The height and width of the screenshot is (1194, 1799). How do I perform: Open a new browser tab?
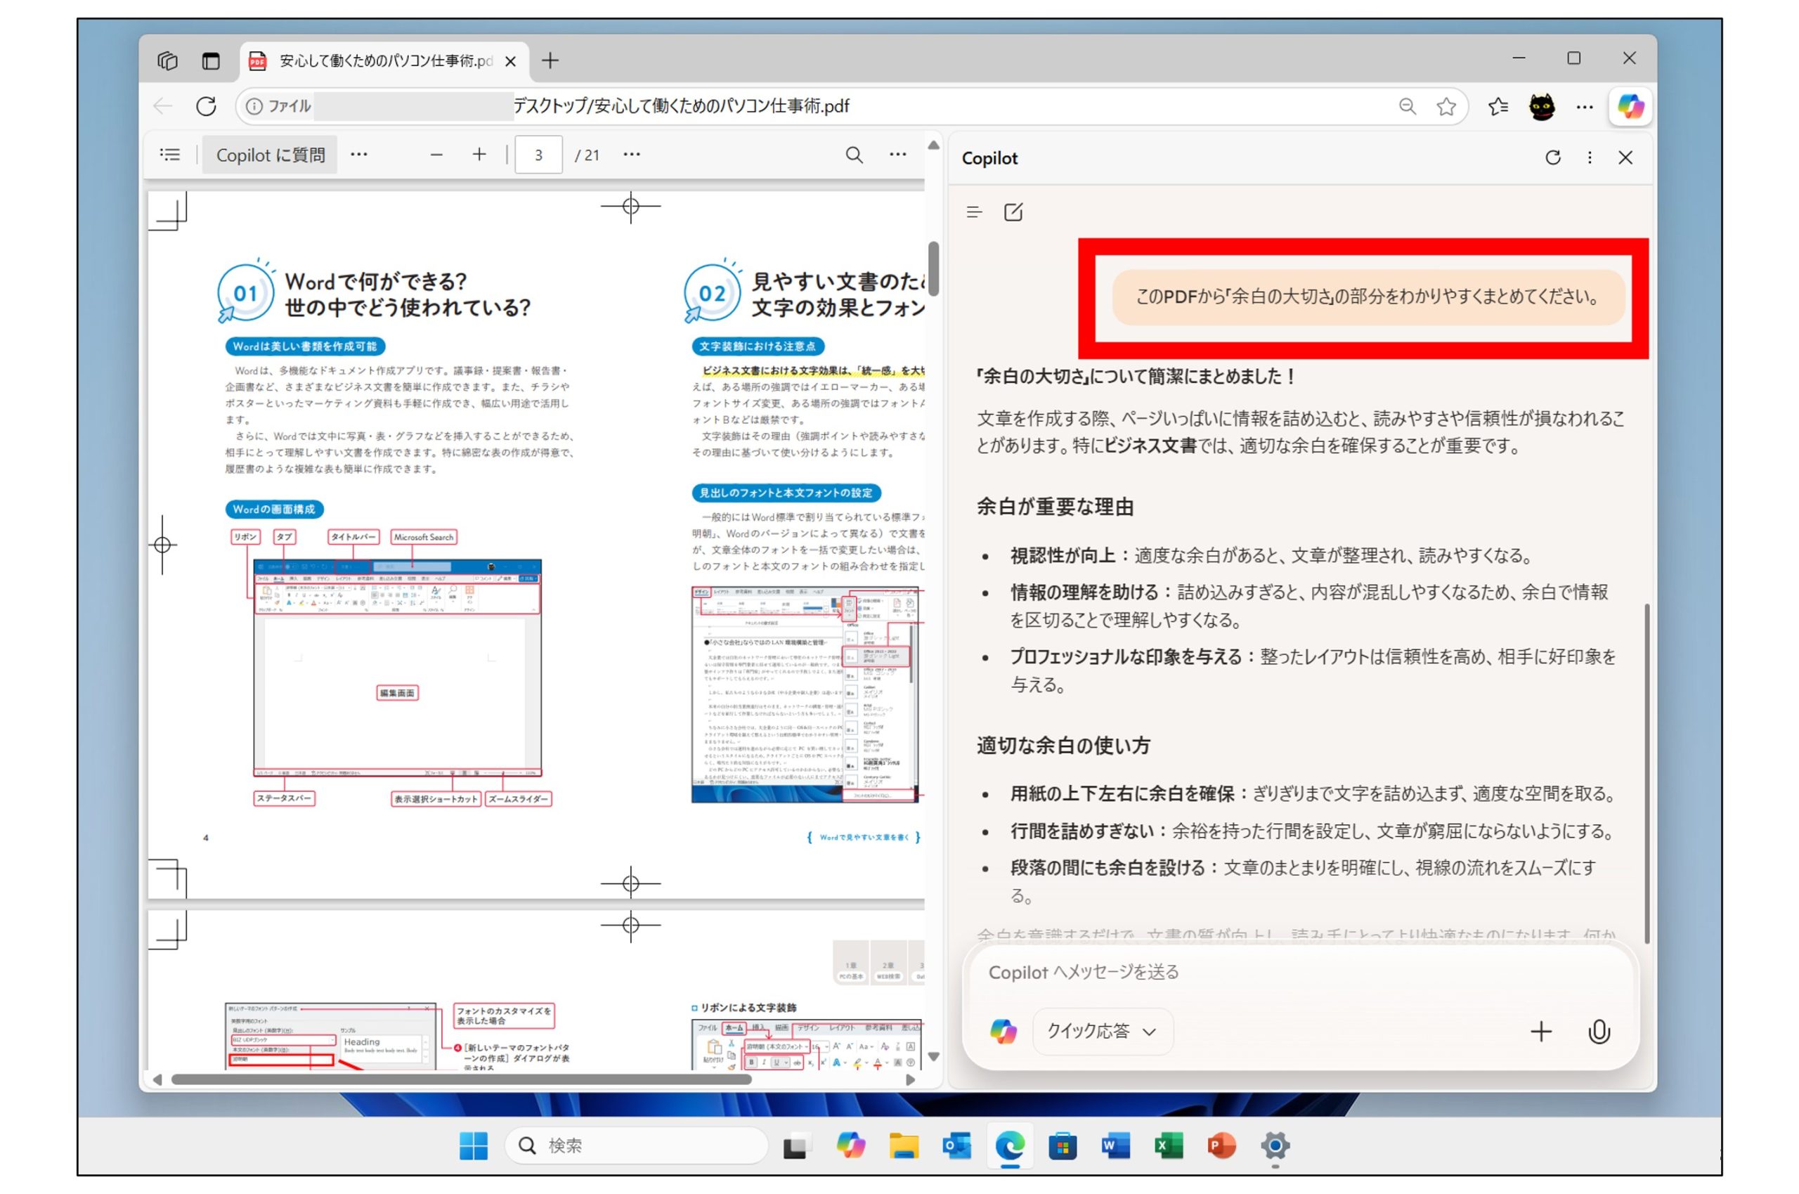point(550,60)
